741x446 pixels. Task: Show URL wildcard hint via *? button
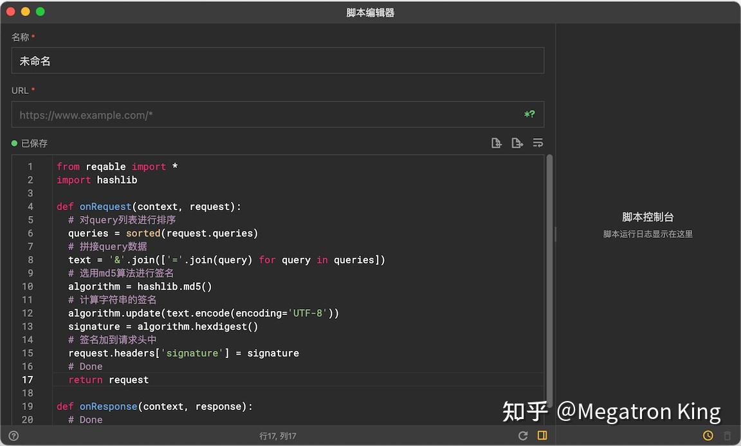coord(529,114)
